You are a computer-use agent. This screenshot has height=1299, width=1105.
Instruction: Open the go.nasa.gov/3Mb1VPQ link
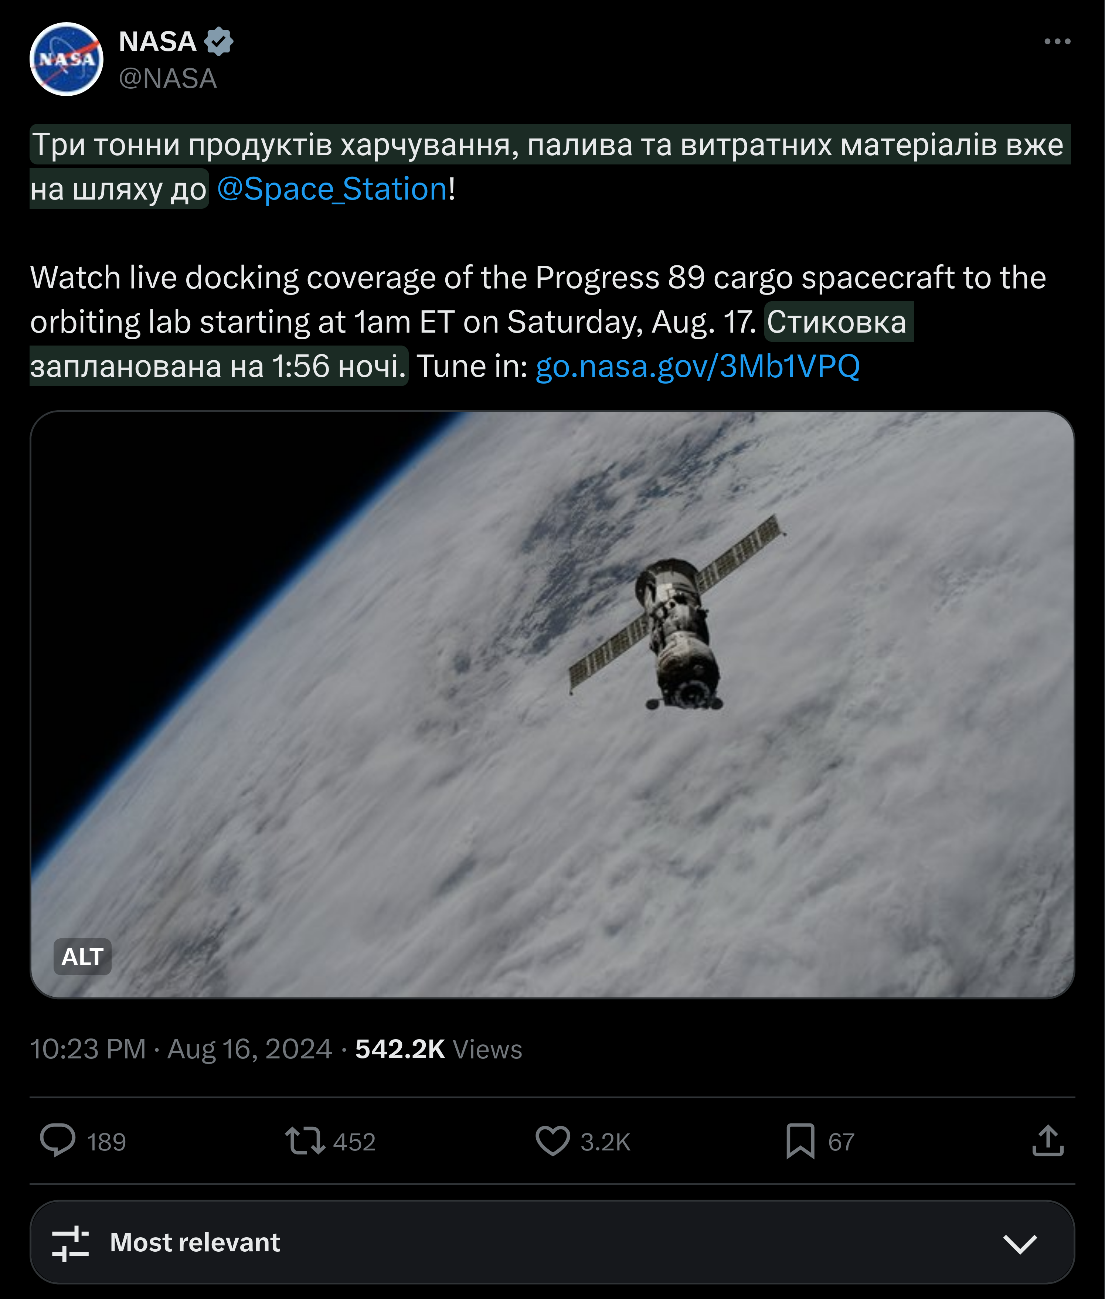[697, 366]
